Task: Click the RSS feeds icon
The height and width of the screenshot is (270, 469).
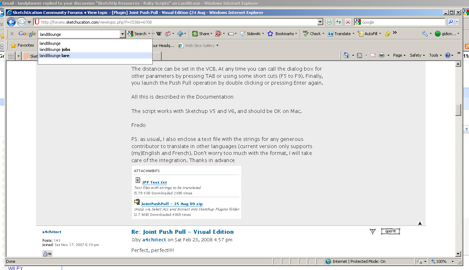Action: [359, 55]
